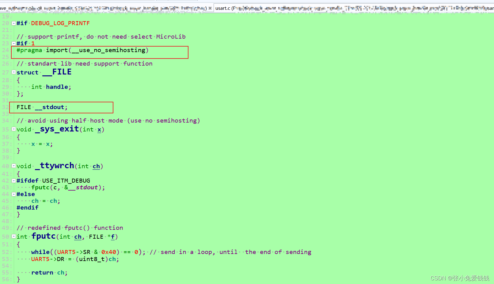Viewport: 494px width, 284px height.
Task: Collapse the _ttywrch function fold
Action: point(14,166)
